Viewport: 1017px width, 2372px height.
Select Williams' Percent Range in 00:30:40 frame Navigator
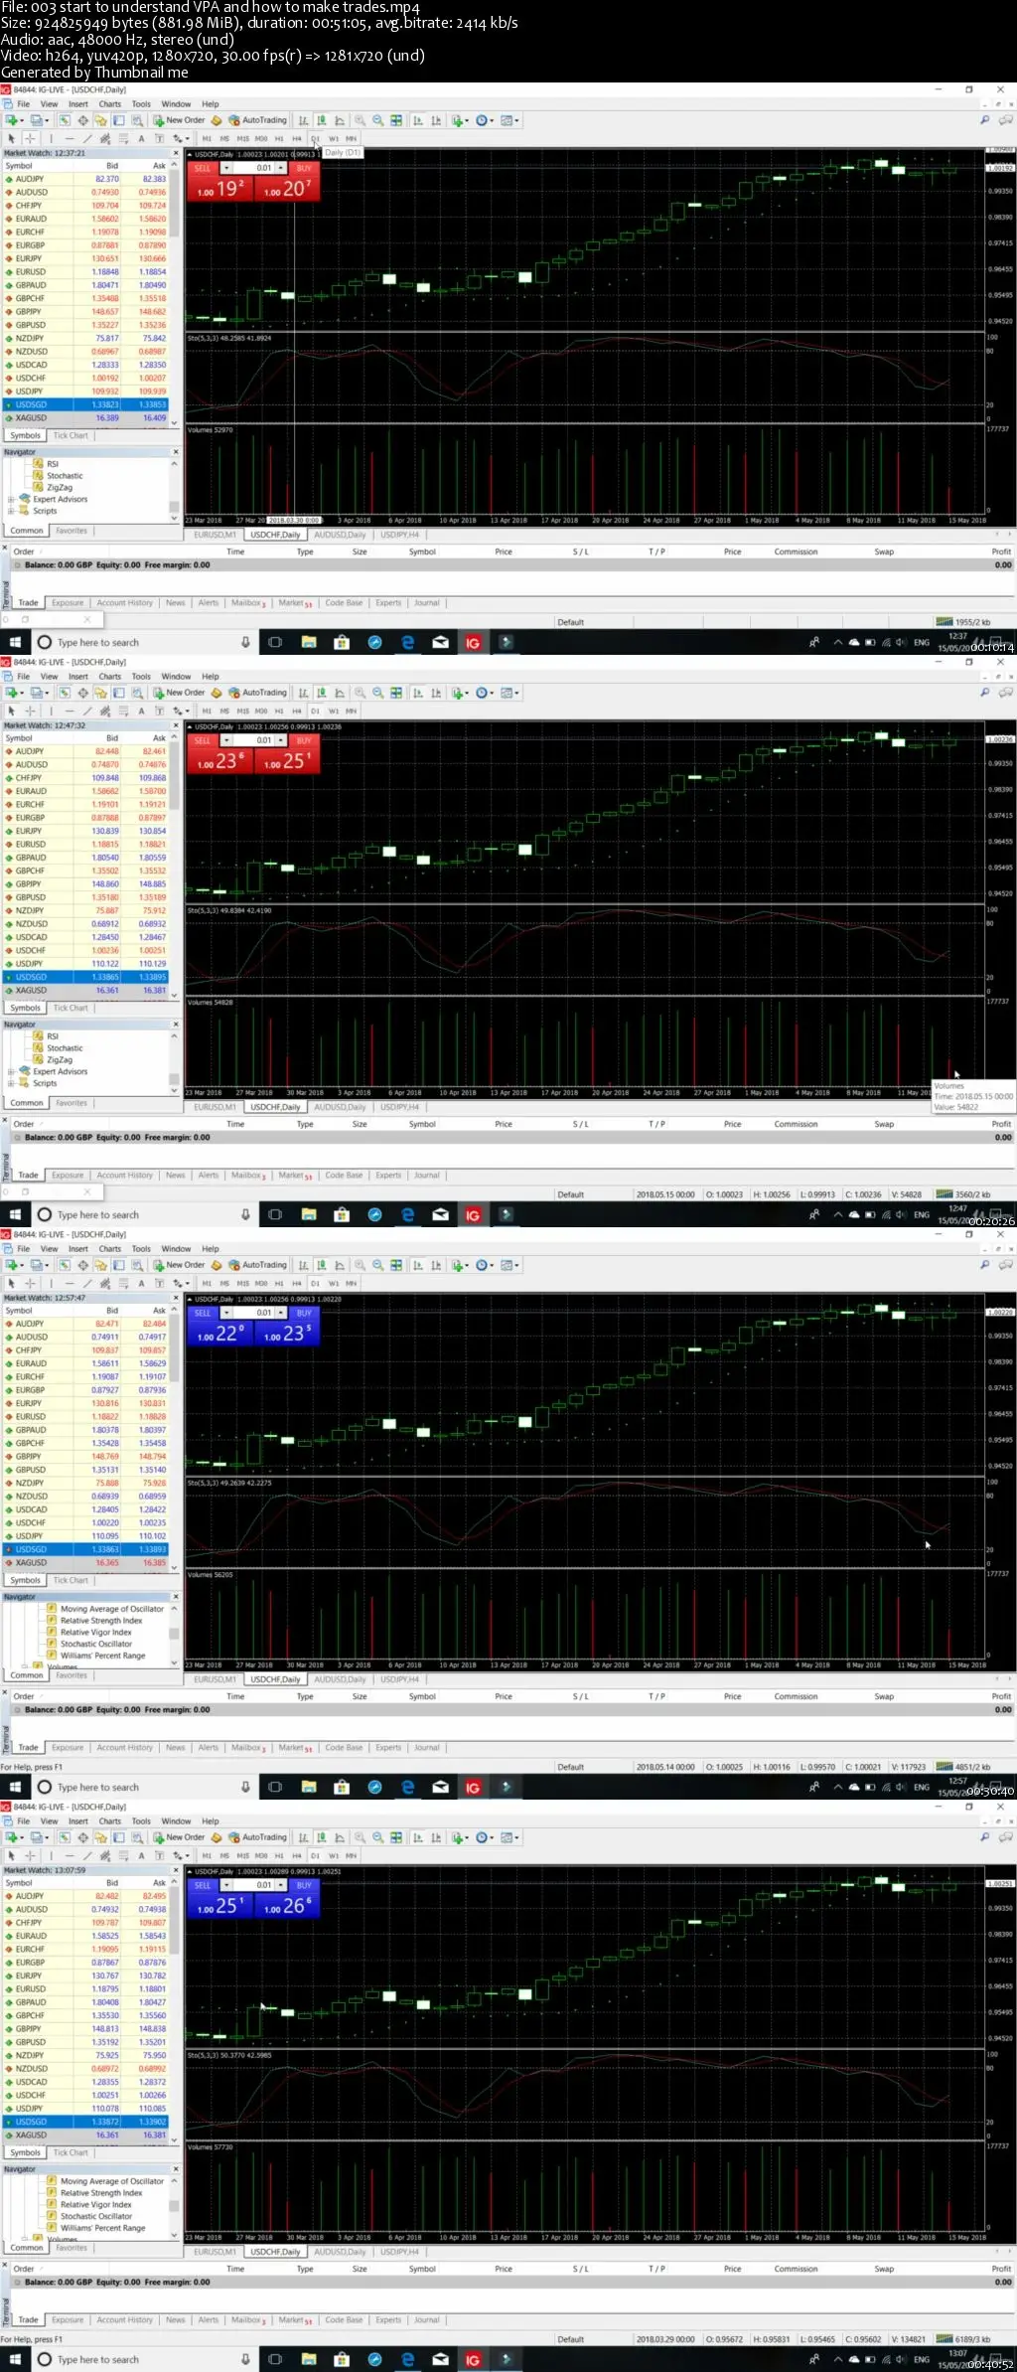pyautogui.click(x=102, y=1657)
